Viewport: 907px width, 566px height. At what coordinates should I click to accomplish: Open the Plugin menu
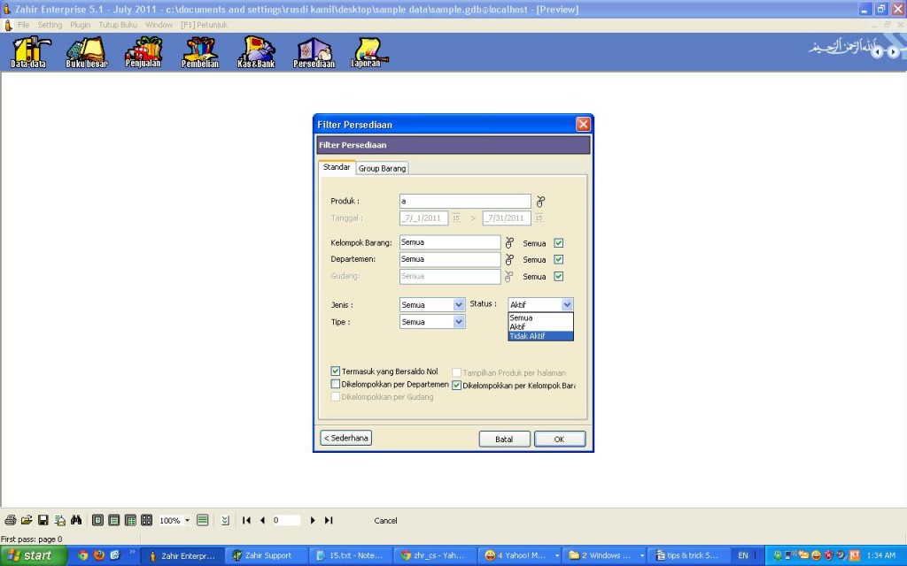pos(81,25)
